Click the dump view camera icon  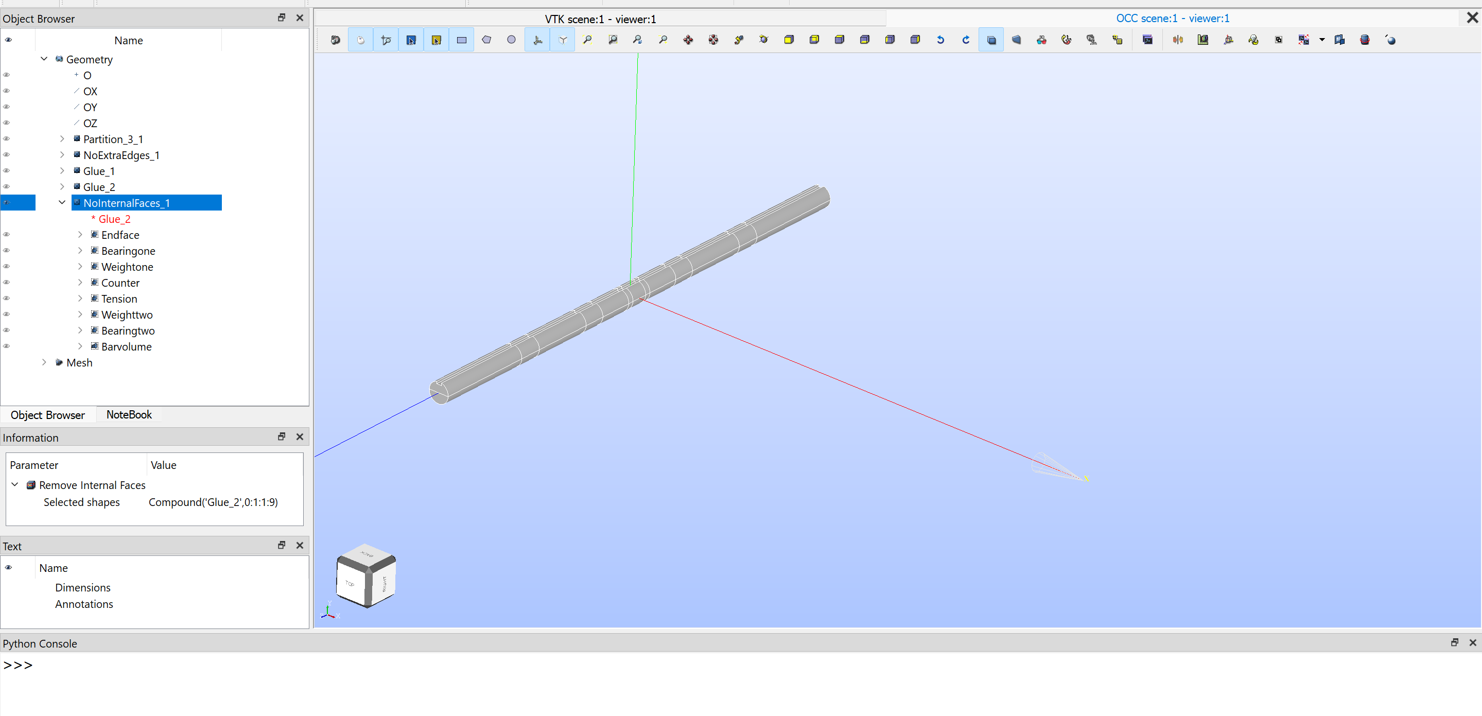click(x=336, y=40)
